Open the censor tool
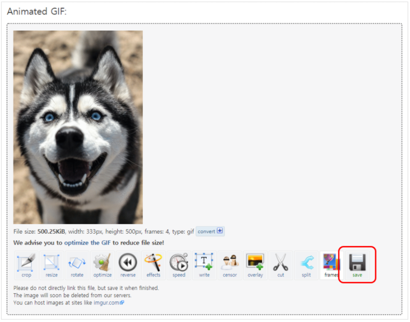 [x=230, y=265]
